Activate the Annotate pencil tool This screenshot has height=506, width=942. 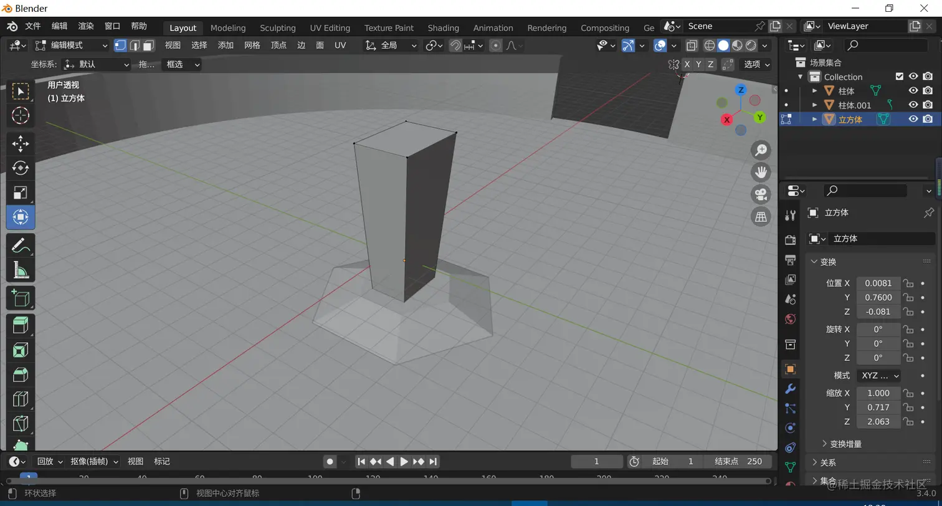21,246
